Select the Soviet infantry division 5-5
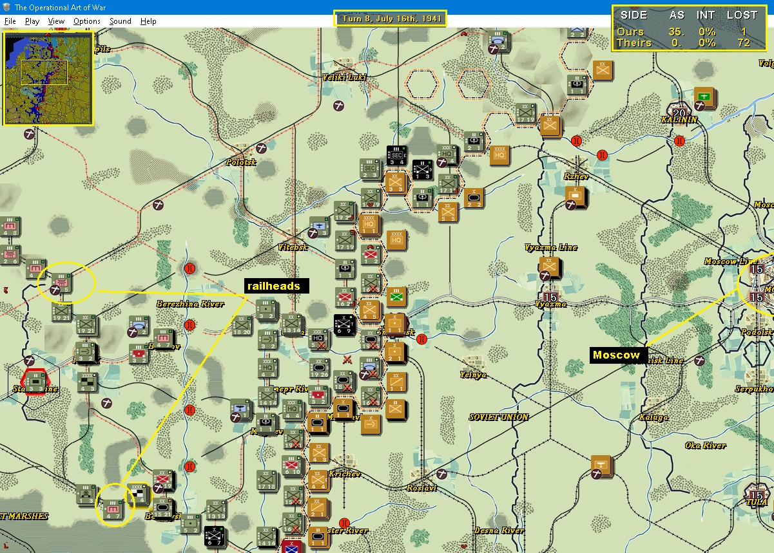The height and width of the screenshot is (553, 774). tap(449, 212)
